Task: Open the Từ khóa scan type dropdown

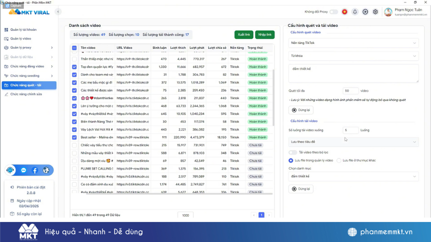Action: coord(353,56)
